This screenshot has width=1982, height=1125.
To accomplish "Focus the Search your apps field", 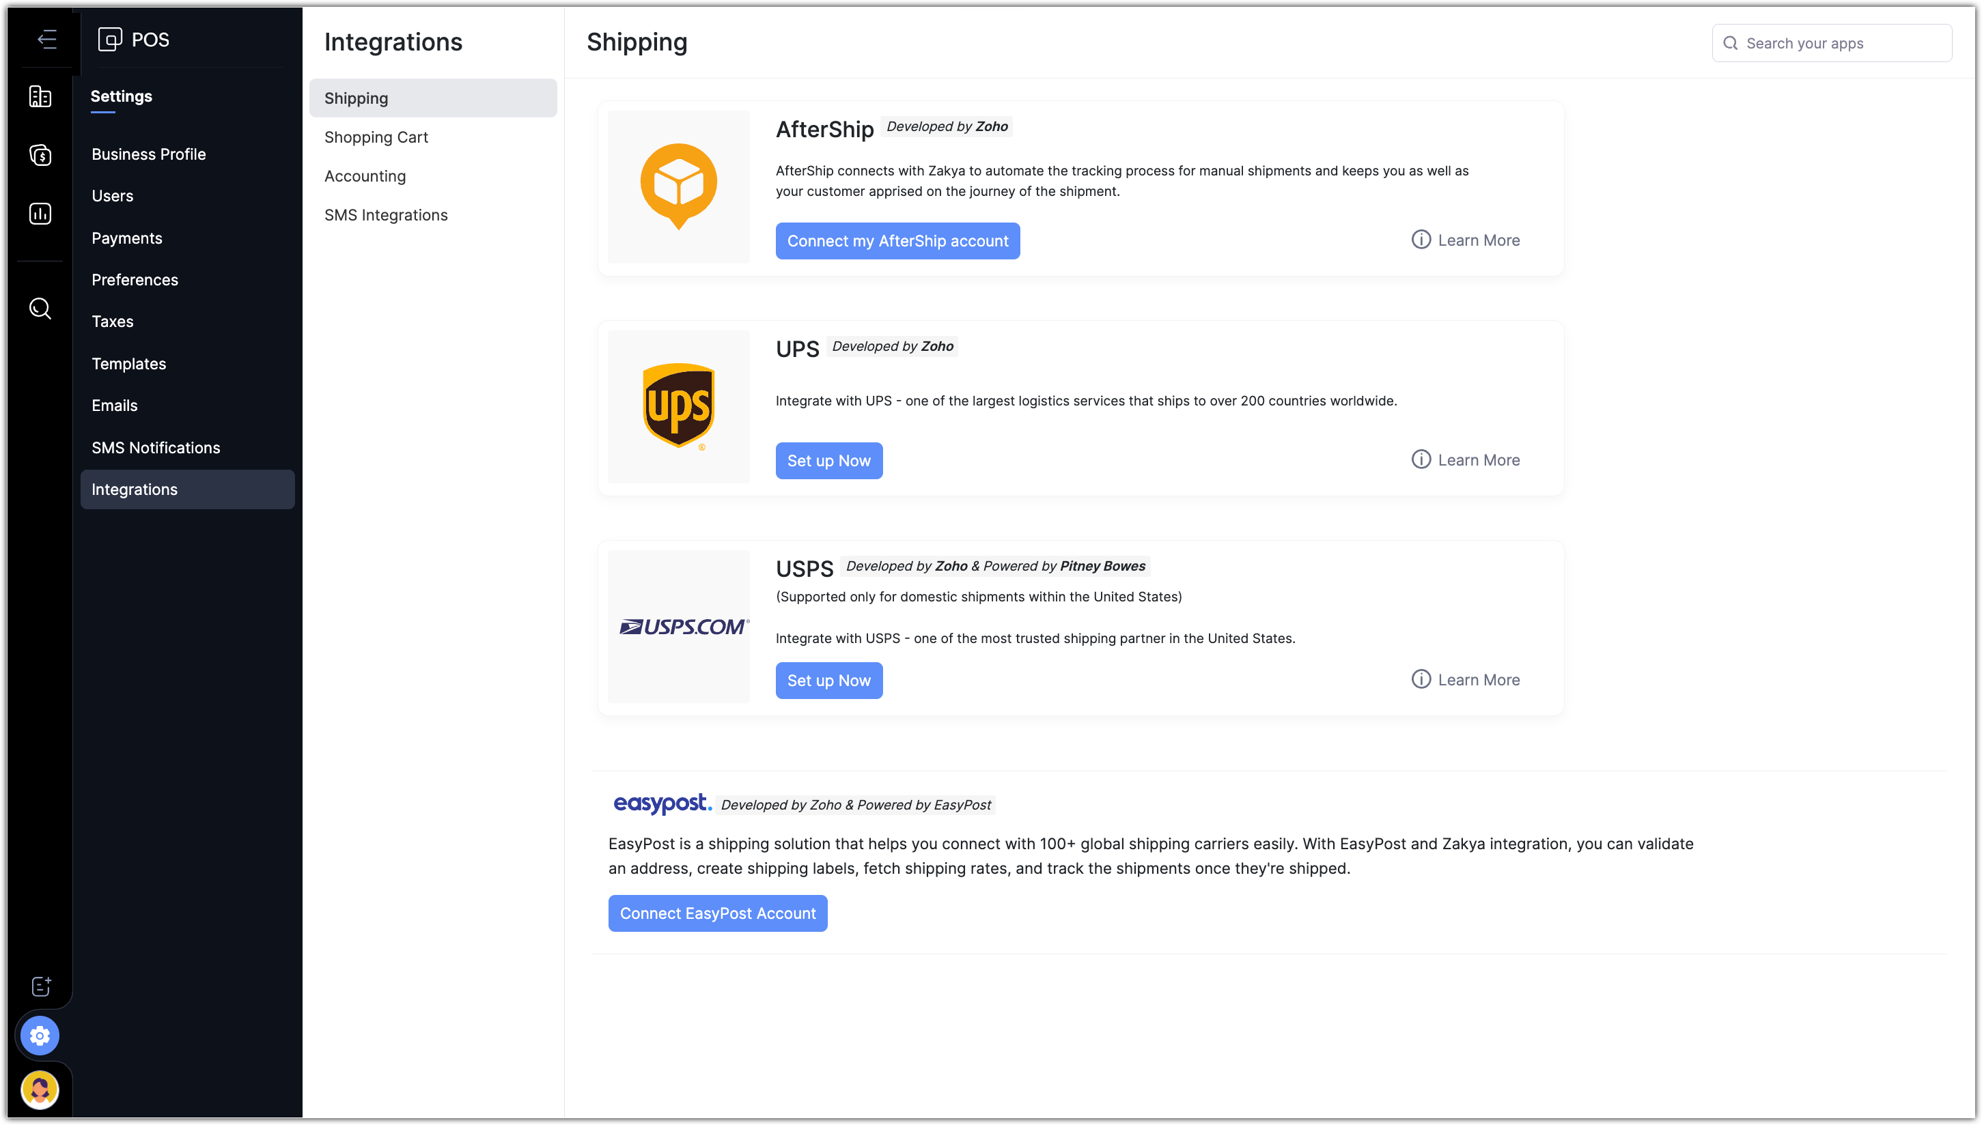I will tap(1840, 43).
